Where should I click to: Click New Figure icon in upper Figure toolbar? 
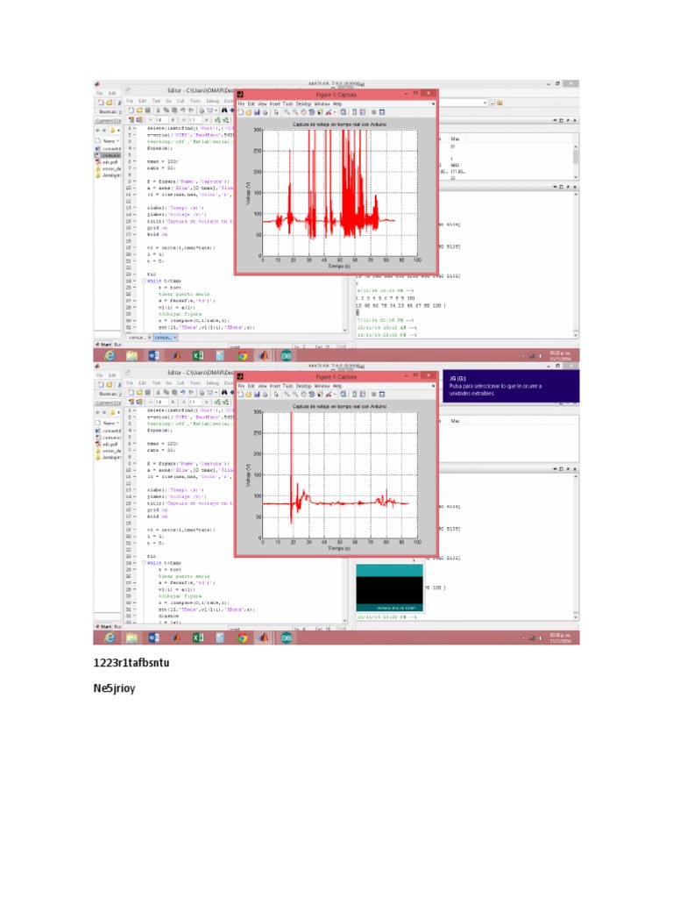(x=241, y=112)
